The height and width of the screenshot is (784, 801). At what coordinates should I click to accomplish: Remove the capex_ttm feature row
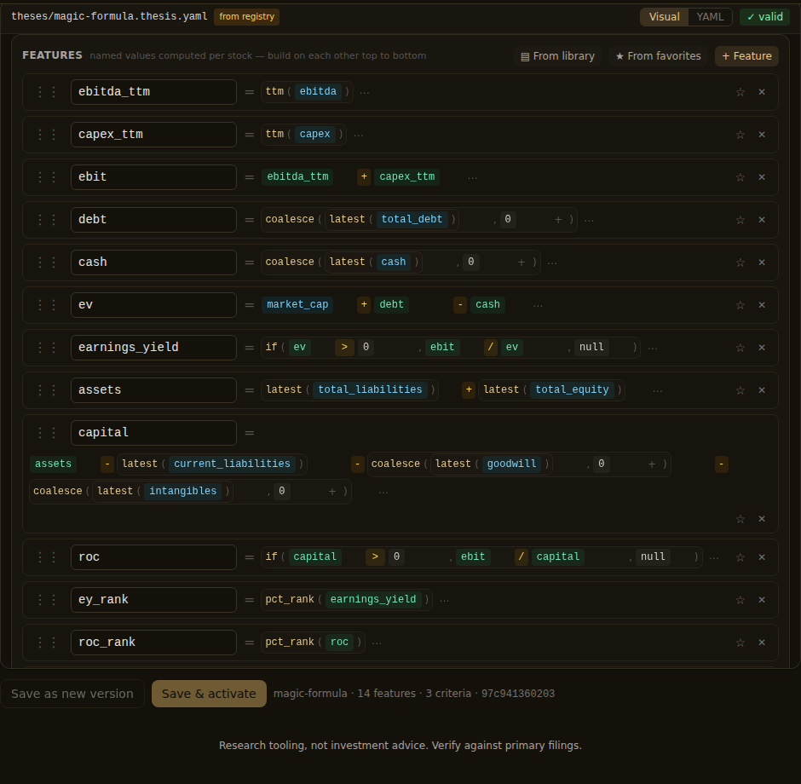(x=762, y=135)
